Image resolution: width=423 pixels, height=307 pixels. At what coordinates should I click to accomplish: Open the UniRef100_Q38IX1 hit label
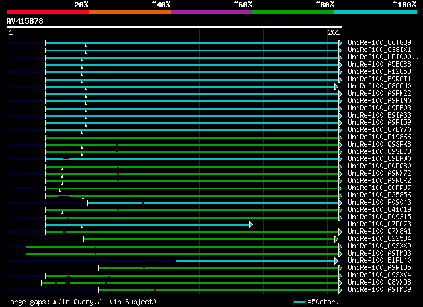pyautogui.click(x=379, y=50)
